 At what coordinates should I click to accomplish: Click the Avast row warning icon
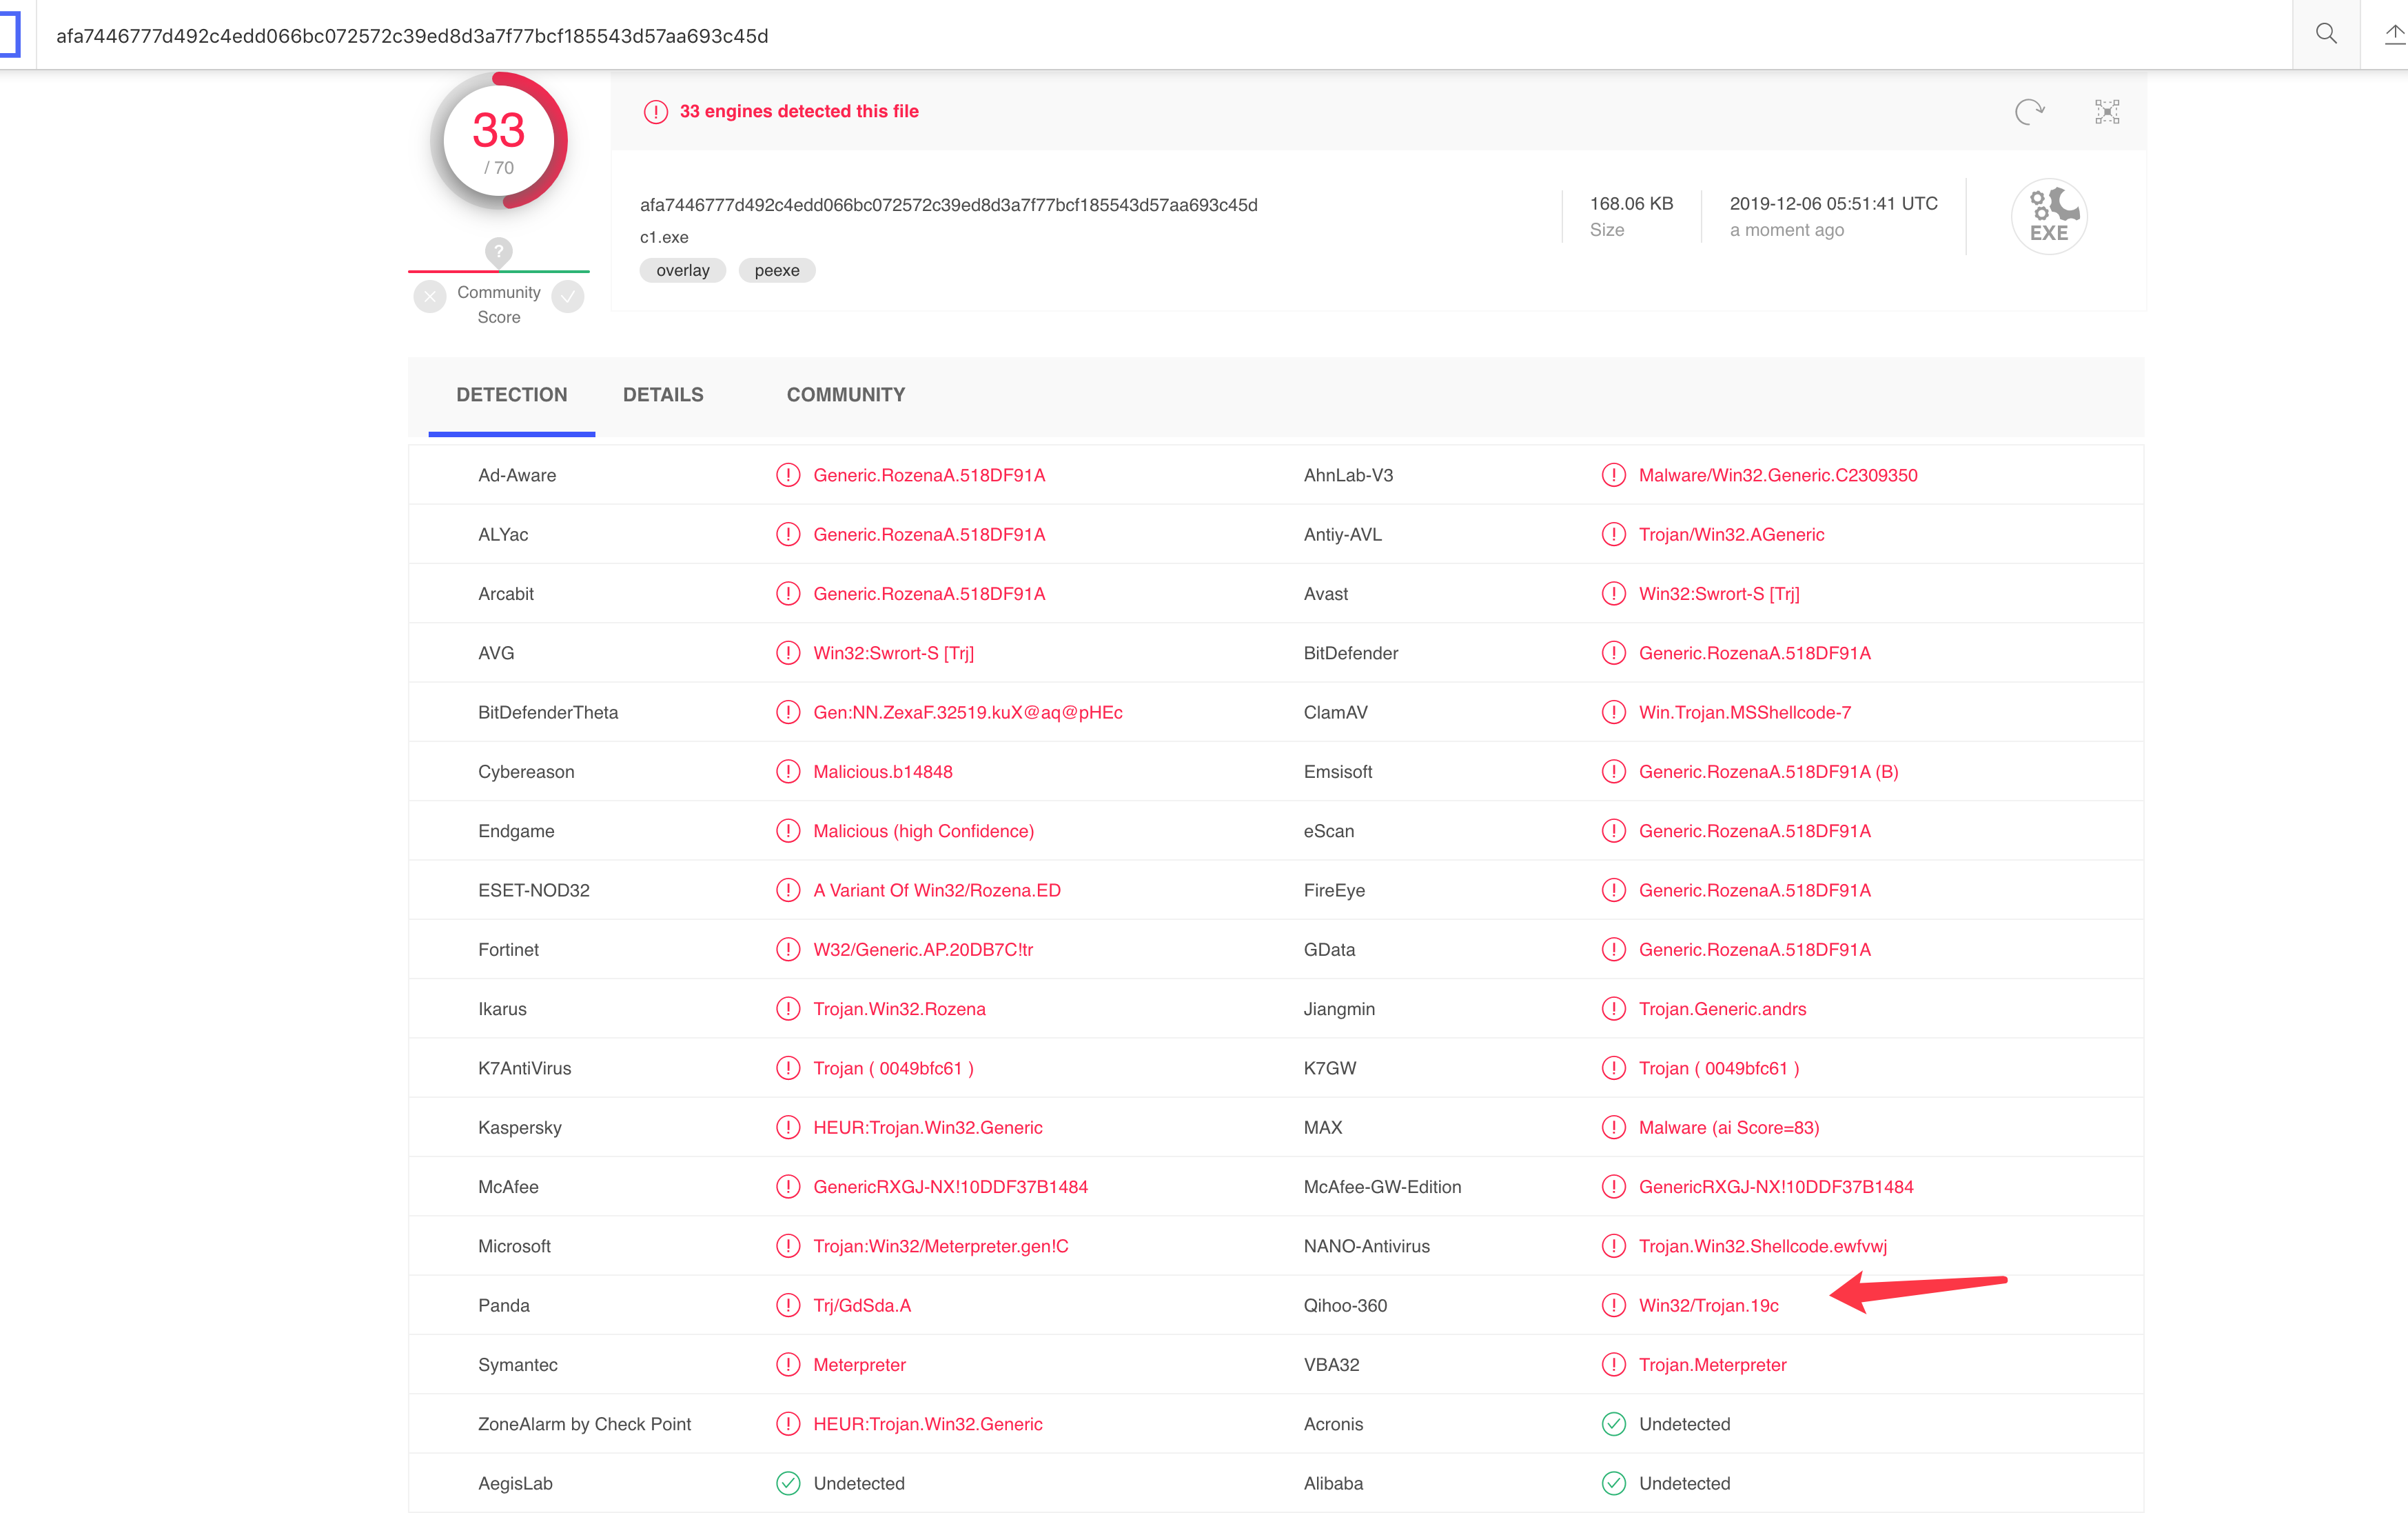(x=1614, y=593)
